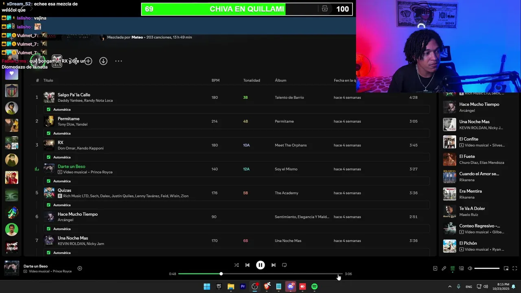Image resolution: width=521 pixels, height=293 pixels.
Task: Show hidden system tray icons chevron
Action: (450, 286)
